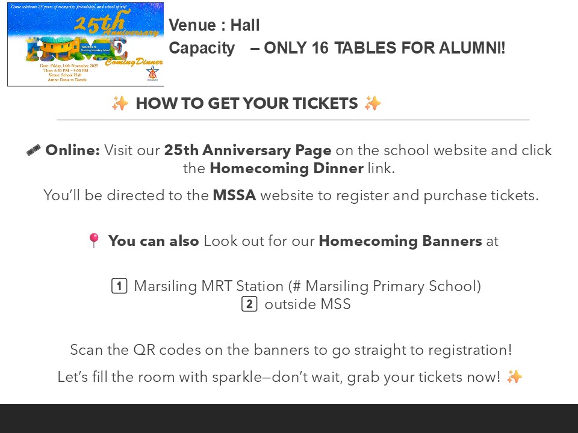Click the boxed number 2 icon
The image size is (578, 433).
pyautogui.click(x=249, y=304)
